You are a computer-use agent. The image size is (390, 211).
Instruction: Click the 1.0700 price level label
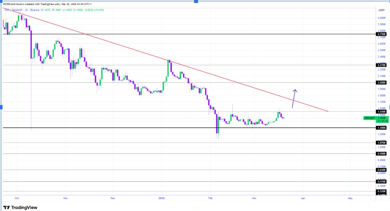[x=381, y=142]
